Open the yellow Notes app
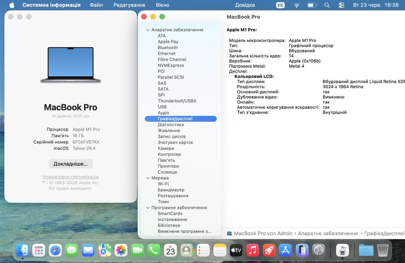405x263 pixels. coord(220,250)
